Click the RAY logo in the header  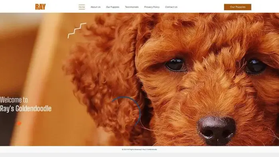pyautogui.click(x=40, y=7)
